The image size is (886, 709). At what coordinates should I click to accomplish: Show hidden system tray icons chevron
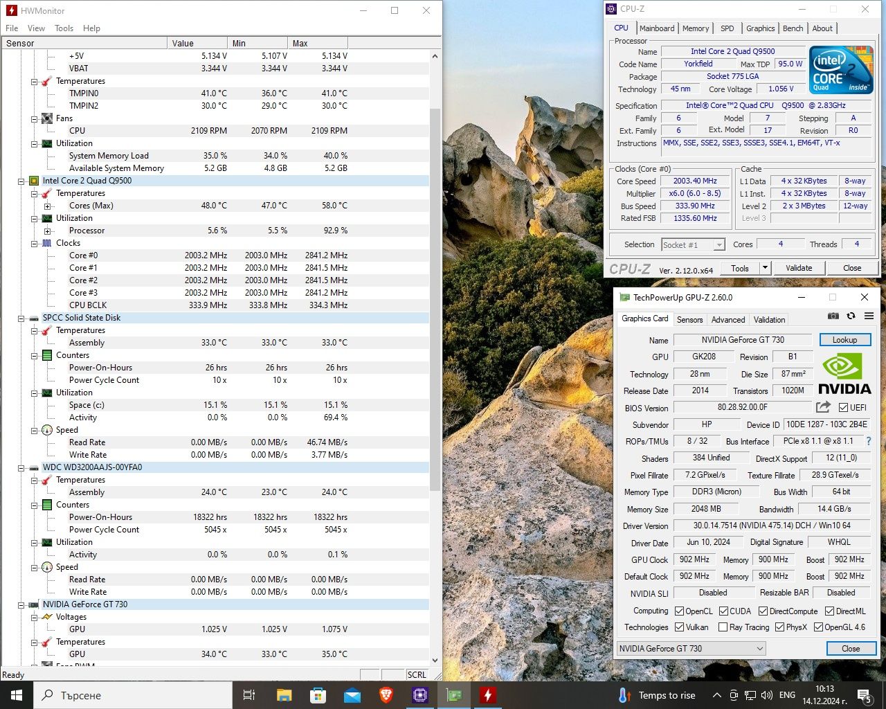716,695
